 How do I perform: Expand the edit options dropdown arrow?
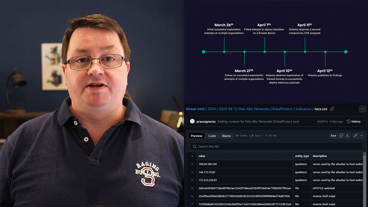pyautogui.click(x=362, y=136)
